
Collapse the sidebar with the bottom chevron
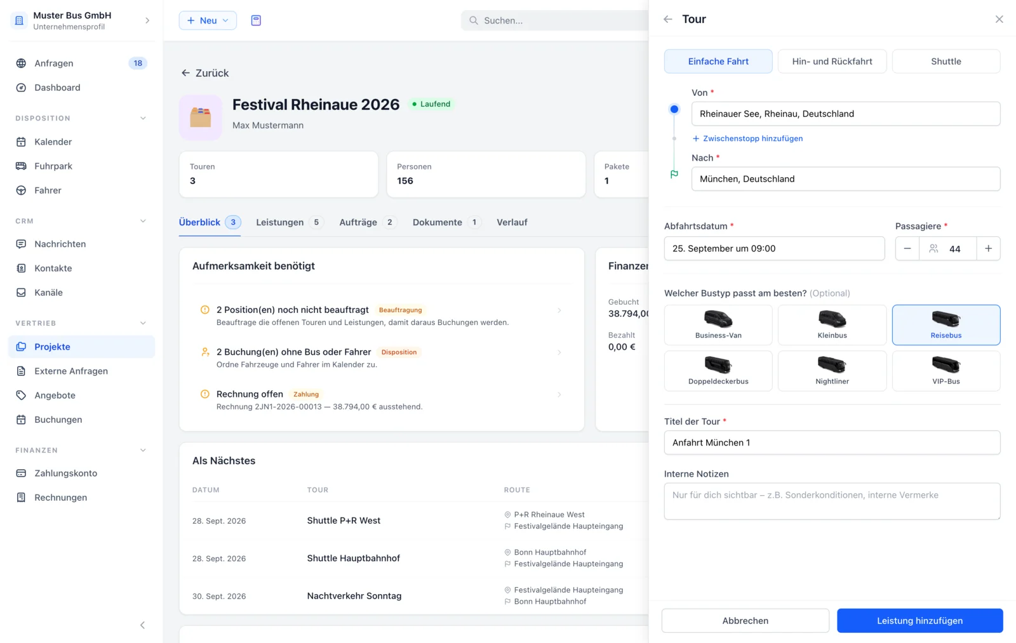142,625
